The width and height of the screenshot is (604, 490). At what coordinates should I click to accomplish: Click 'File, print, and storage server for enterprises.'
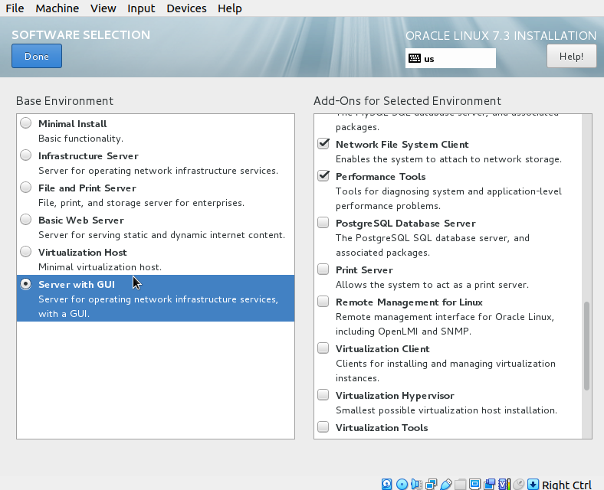pos(141,203)
